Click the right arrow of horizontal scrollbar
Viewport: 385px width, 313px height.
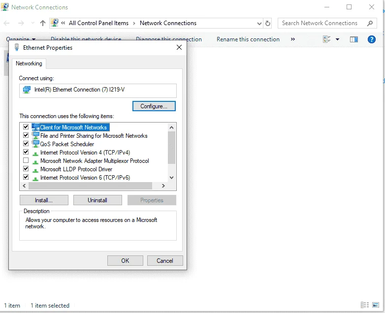click(163, 186)
